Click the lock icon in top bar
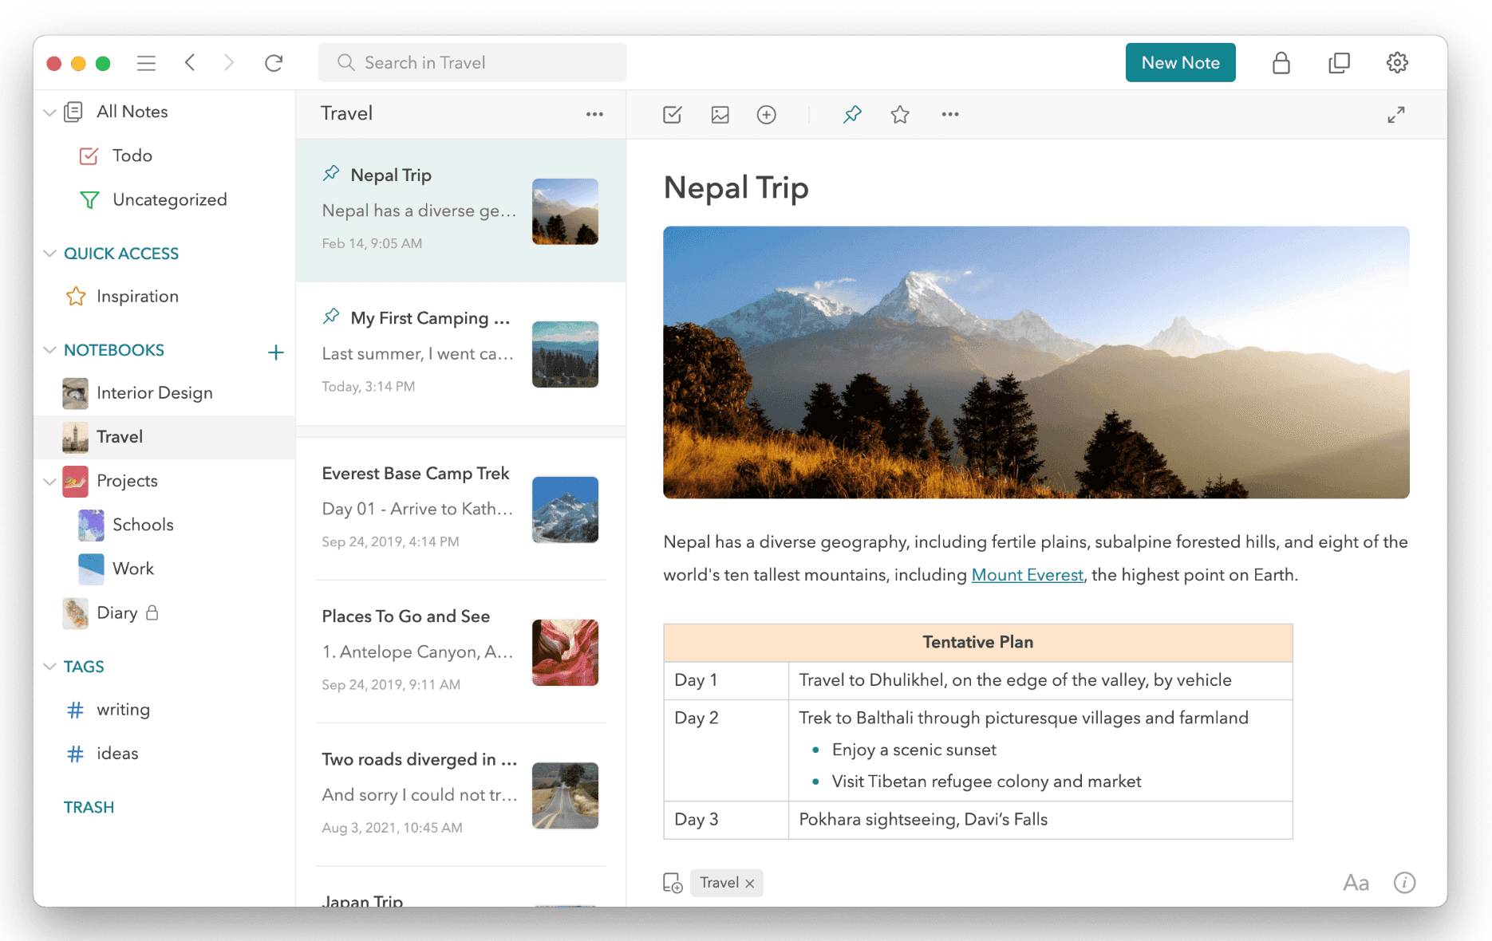The image size is (1492, 941). 1281,62
